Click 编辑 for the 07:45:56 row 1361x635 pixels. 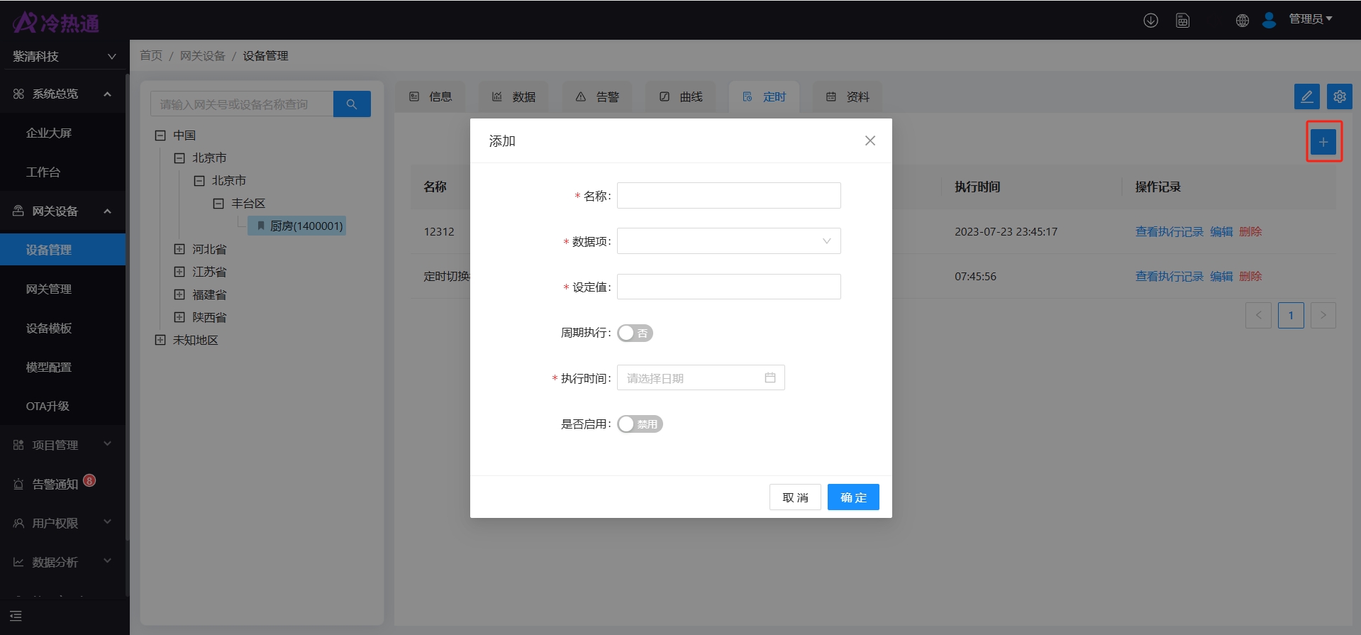(1221, 277)
